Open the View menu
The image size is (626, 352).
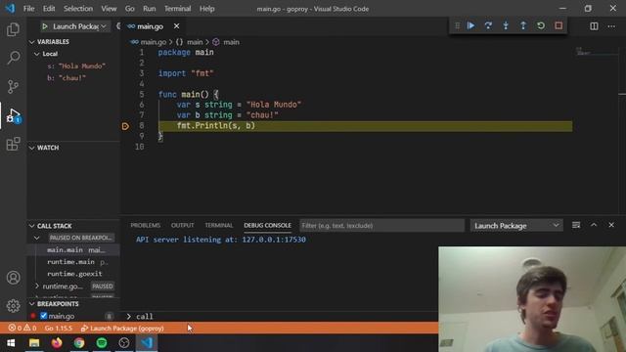tap(109, 9)
